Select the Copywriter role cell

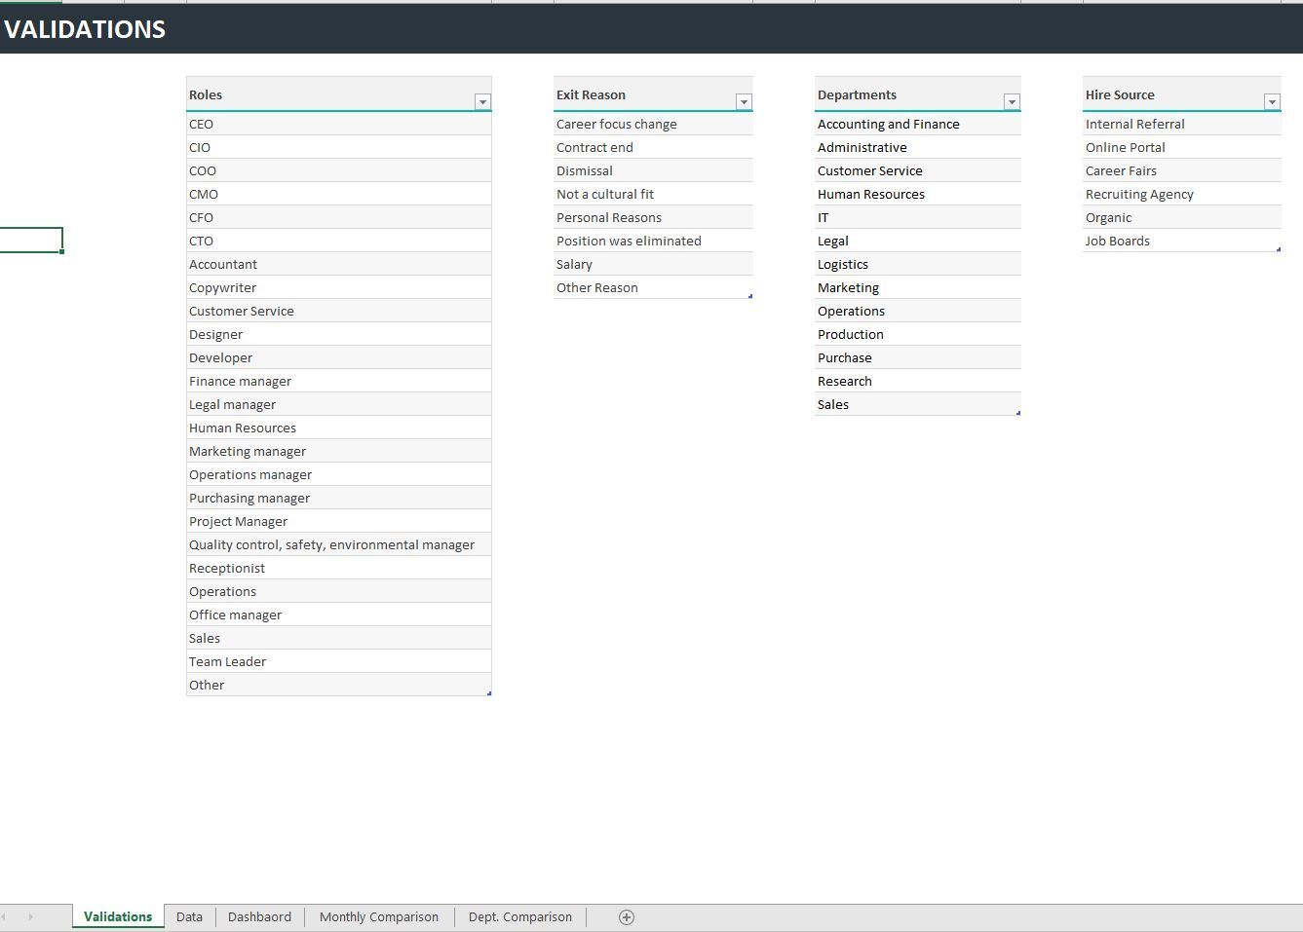[339, 287]
